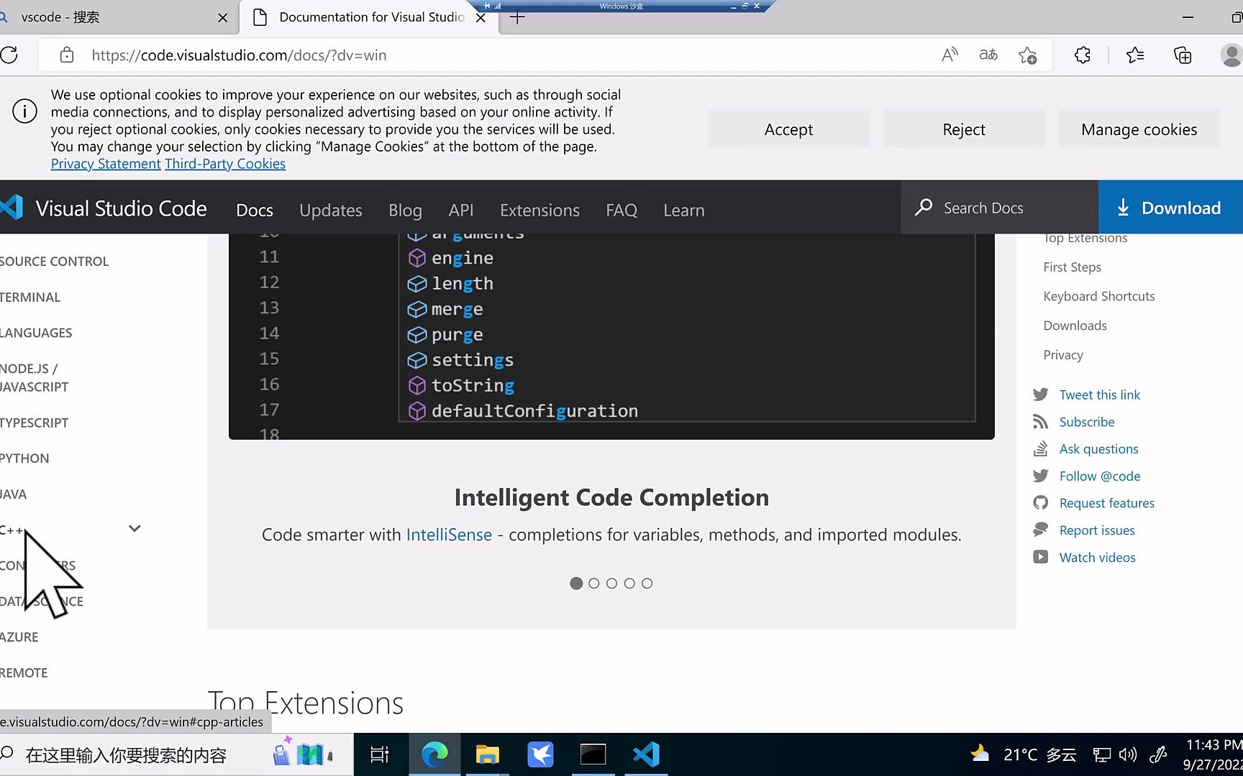Select the first carousel dot
1243x776 pixels.
pyautogui.click(x=576, y=583)
